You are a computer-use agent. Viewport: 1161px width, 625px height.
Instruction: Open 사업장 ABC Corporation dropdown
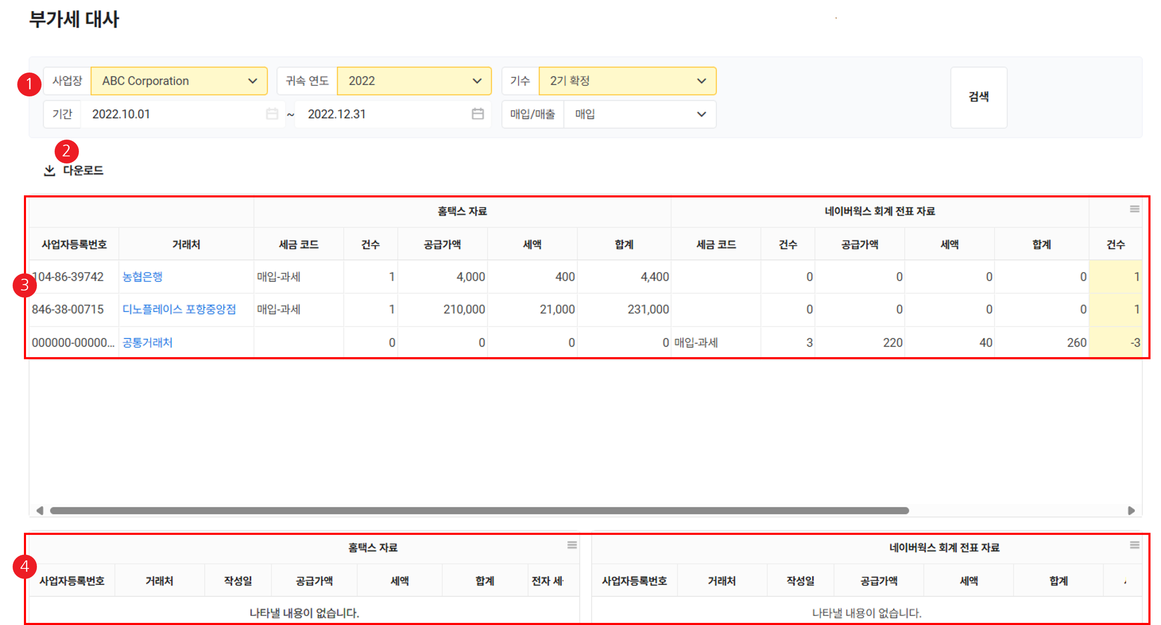click(x=179, y=81)
